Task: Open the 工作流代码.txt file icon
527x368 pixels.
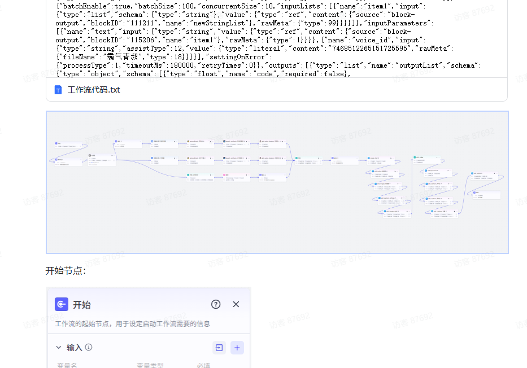Action: click(58, 90)
